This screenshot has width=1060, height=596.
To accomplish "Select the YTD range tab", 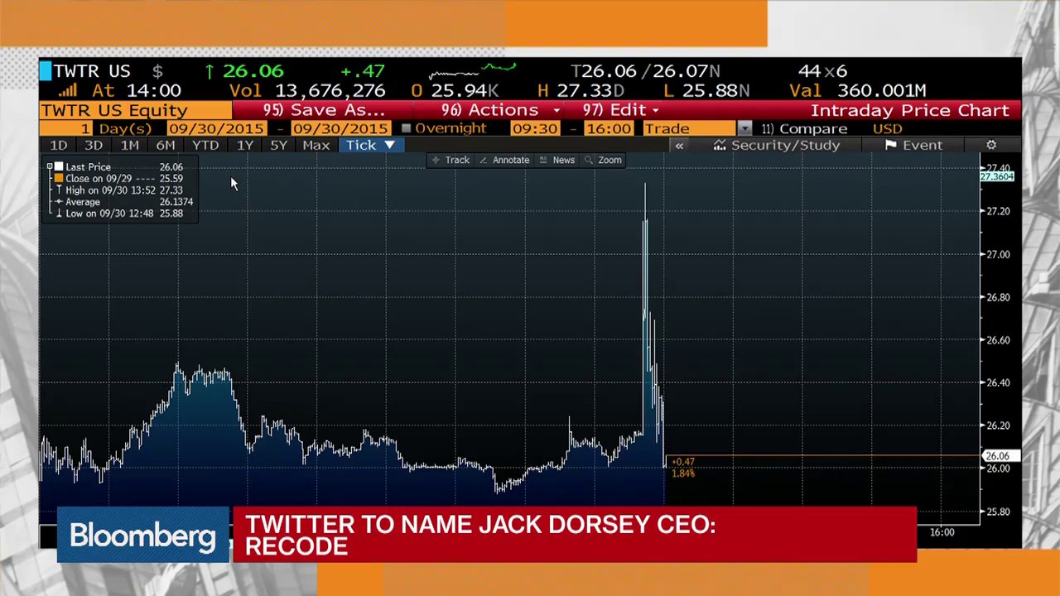I will [x=205, y=145].
